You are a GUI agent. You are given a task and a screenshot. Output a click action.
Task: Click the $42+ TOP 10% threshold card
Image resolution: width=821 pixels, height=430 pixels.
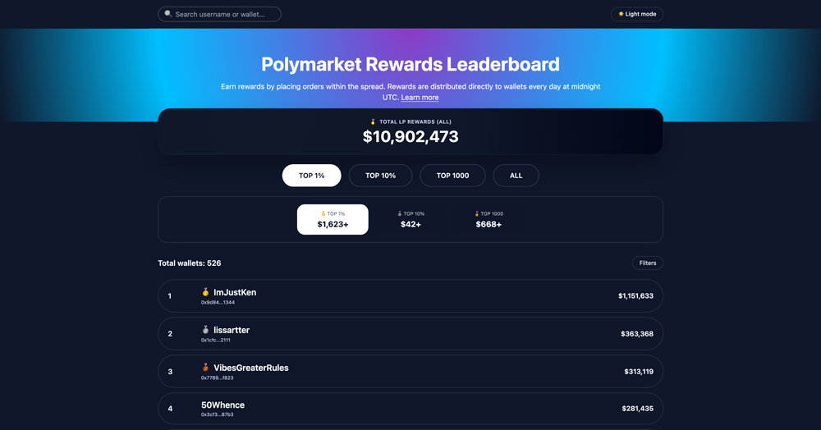(x=410, y=220)
